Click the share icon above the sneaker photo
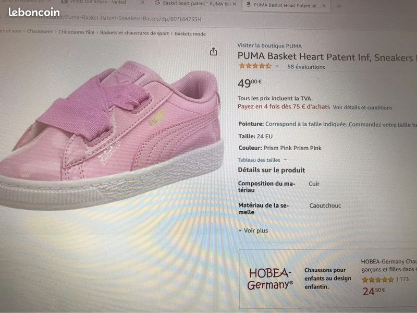Screen dimensions: 417x313 [x=213, y=52]
